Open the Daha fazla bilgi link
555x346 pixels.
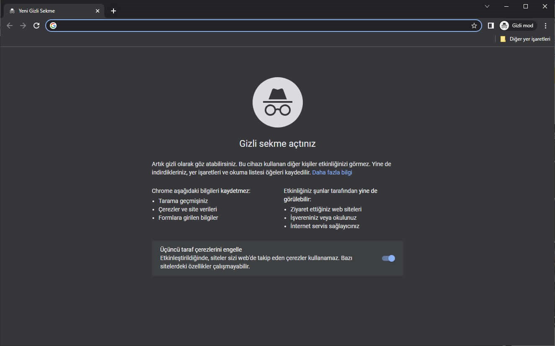pyautogui.click(x=332, y=172)
